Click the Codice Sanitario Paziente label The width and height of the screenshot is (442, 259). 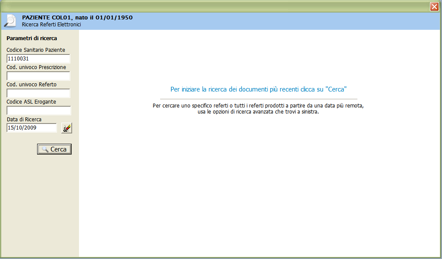(x=36, y=50)
